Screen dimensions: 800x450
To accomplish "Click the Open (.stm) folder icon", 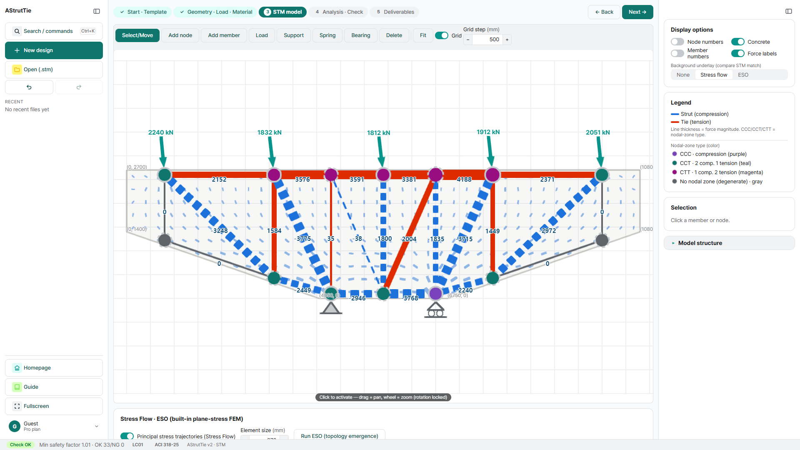I will pos(17,70).
